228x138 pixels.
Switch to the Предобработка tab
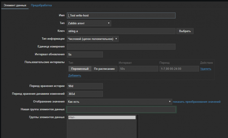(41, 5)
